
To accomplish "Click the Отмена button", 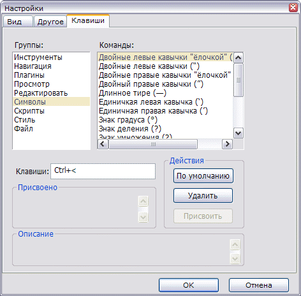I will 259,285.
